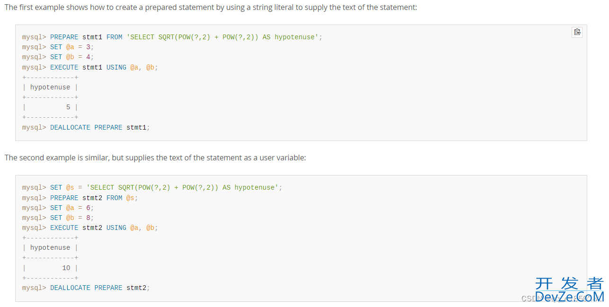The height and width of the screenshot is (307, 609).
Task: Click 'EXECUTE stmt1 USING @a, @b;' line
Action: pos(90,67)
